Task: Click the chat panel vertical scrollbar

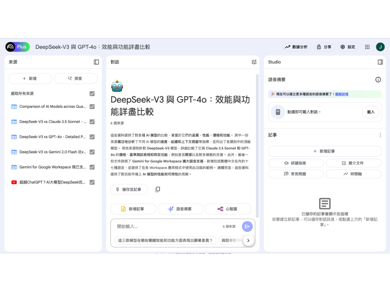Action: (257, 146)
